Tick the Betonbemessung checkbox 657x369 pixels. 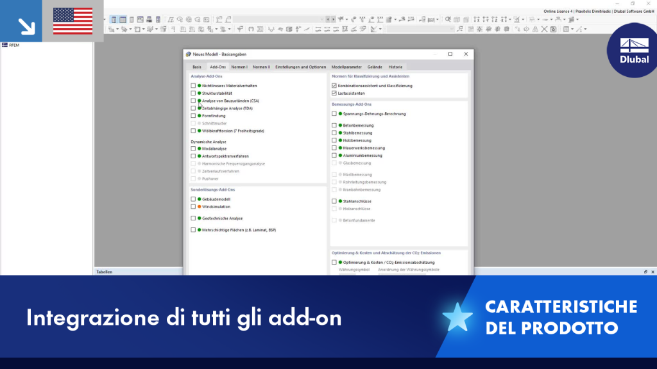coord(334,125)
